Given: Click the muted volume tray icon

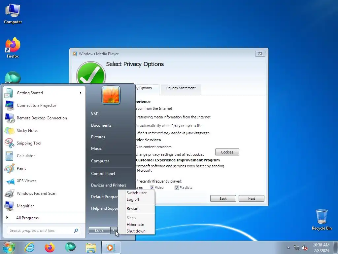Looking at the screenshot, I should [305, 248].
